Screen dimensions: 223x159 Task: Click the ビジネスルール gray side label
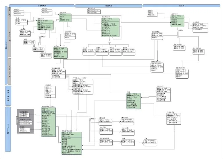[x=10, y=71]
